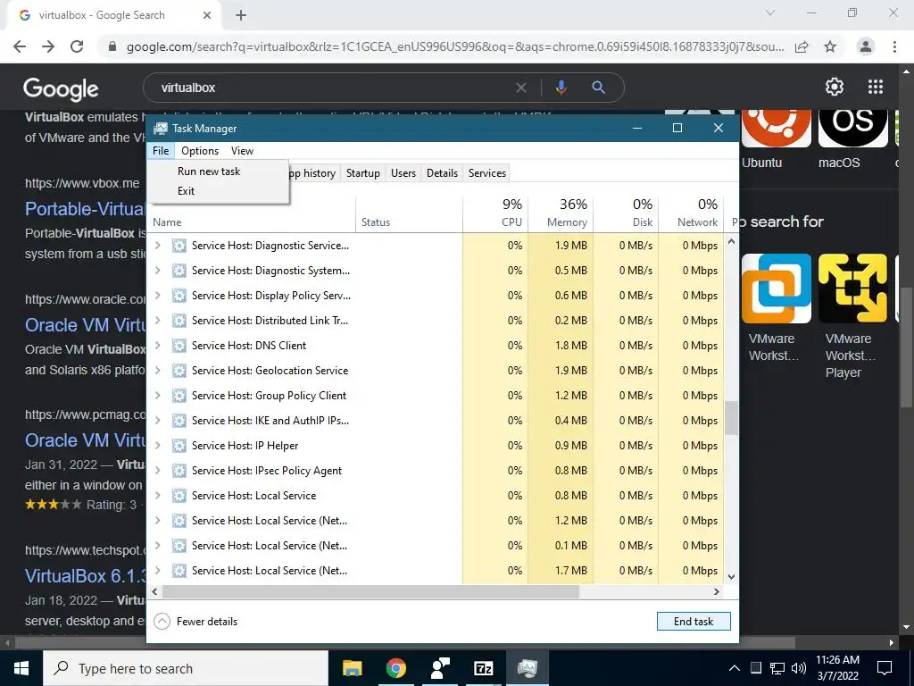Open the Google apps grid
This screenshot has height=686, width=914.
(876, 87)
